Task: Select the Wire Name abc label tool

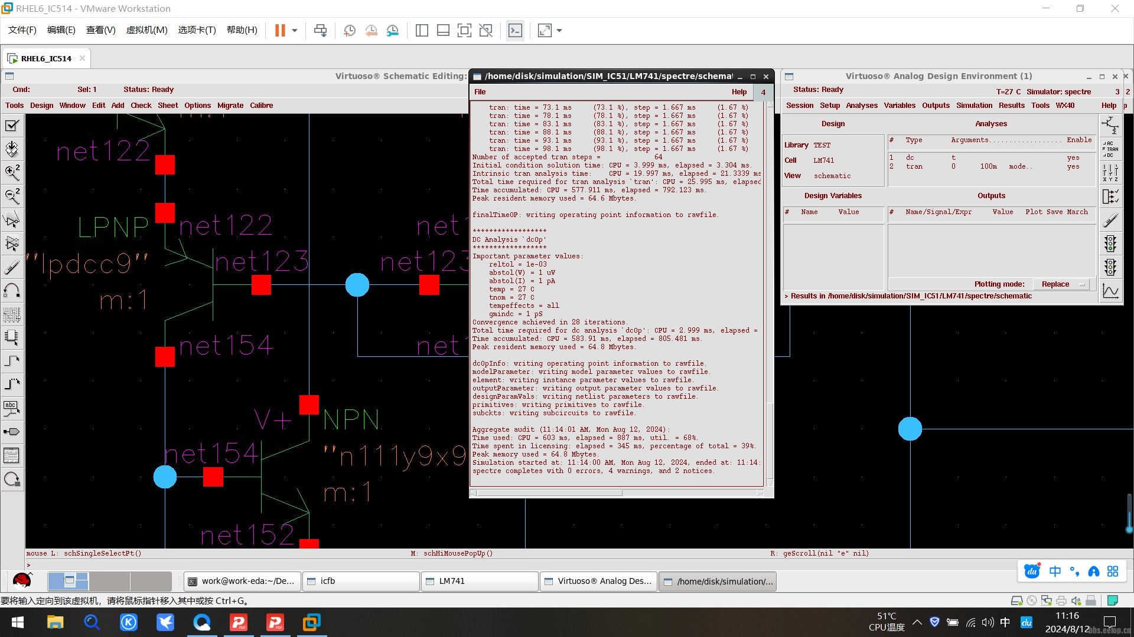Action: pyautogui.click(x=12, y=409)
